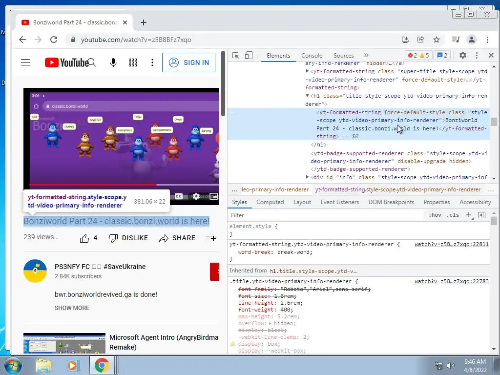Switch to the Elements tab
The height and width of the screenshot is (375, 500).
[278, 56]
